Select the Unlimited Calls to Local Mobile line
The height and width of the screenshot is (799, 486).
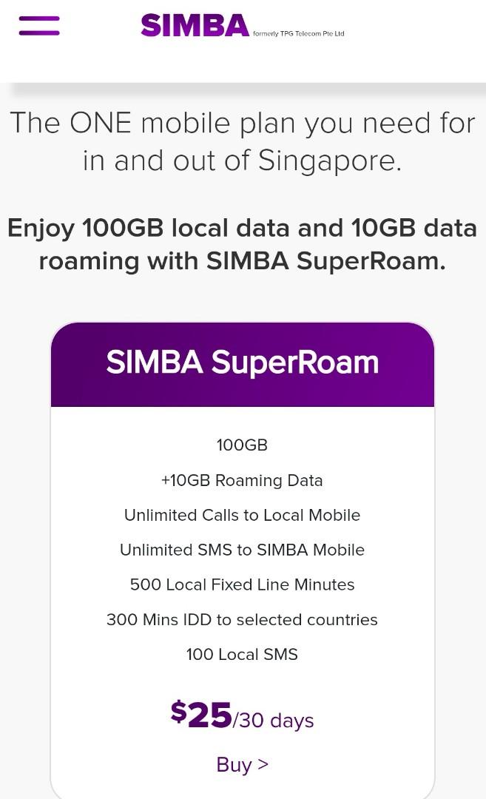point(242,515)
